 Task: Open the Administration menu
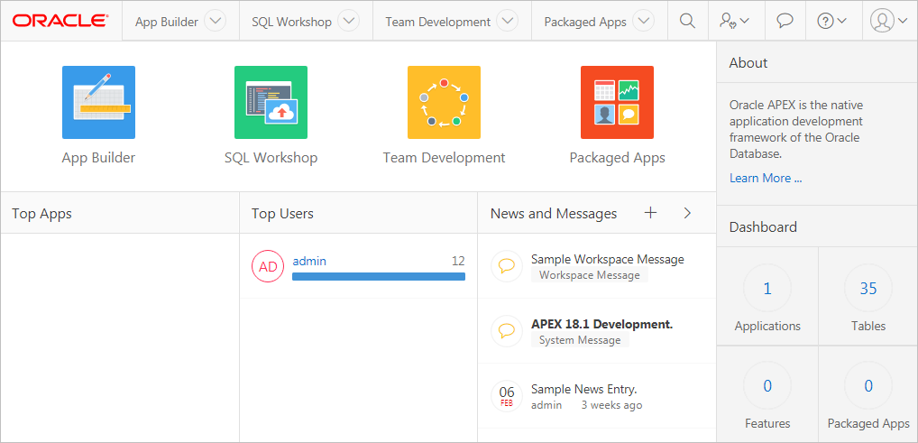tap(735, 21)
